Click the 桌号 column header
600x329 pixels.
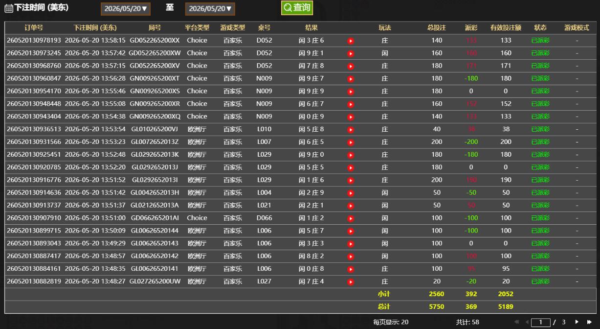click(x=264, y=28)
